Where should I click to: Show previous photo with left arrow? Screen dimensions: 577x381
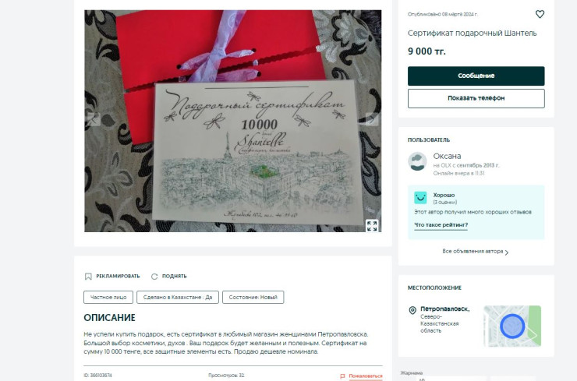[94, 119]
